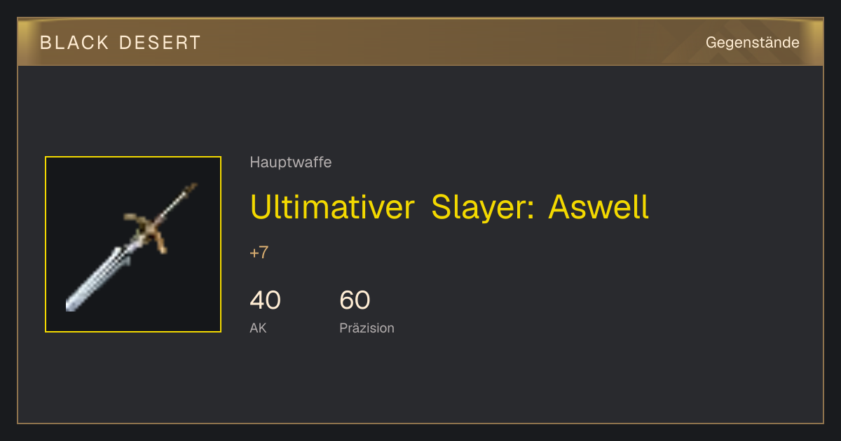Click the 40 attack value
The width and height of the screenshot is (841, 441).
tap(265, 300)
